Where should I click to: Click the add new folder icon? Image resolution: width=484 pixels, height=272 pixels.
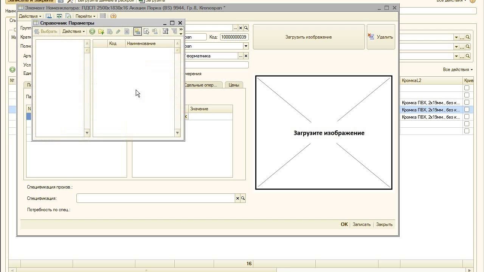[x=101, y=32]
